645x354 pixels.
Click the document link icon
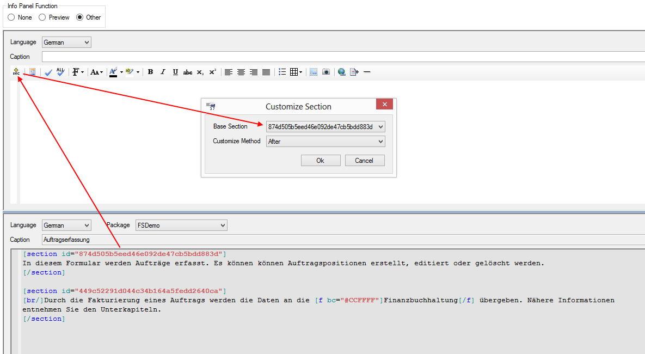click(354, 72)
